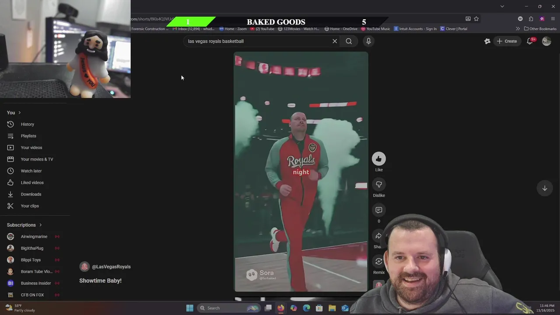
Task: Open the Home - OneDrive bookmark
Action: 341,29
